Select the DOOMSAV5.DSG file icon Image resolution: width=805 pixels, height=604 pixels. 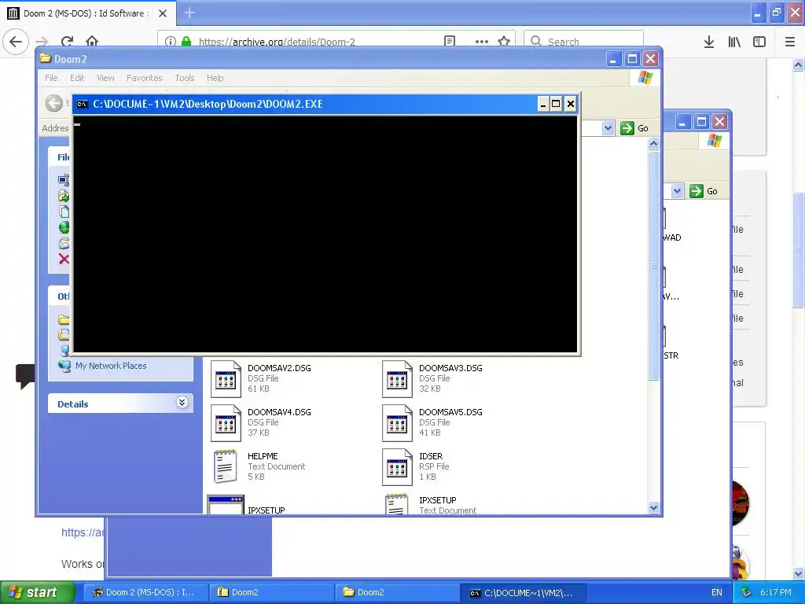(397, 423)
